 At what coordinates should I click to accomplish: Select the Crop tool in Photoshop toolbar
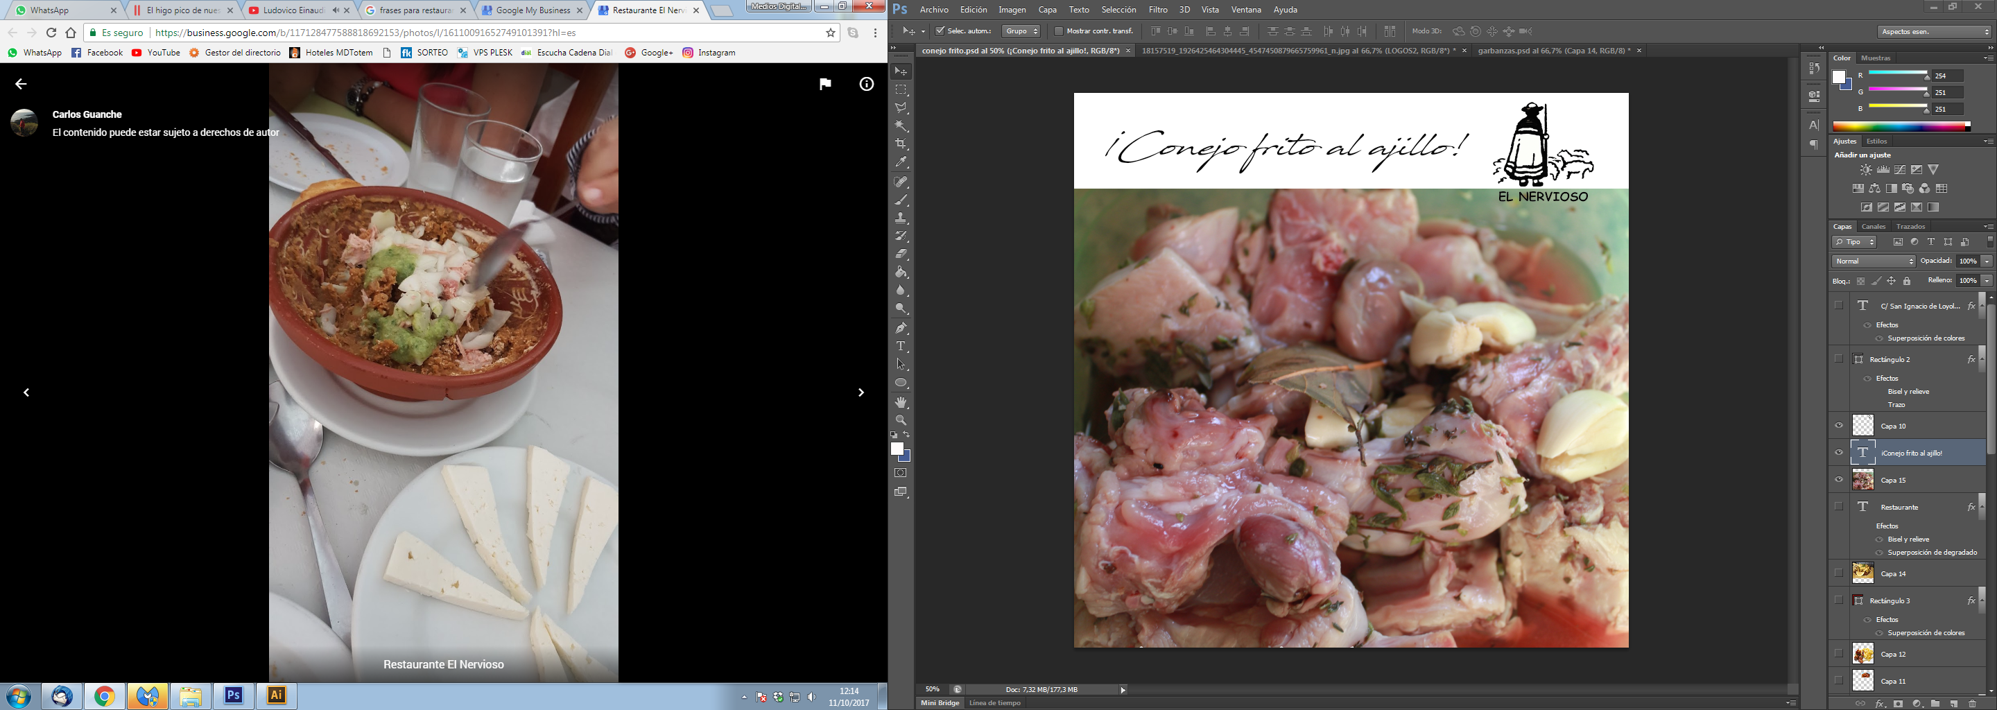901,144
